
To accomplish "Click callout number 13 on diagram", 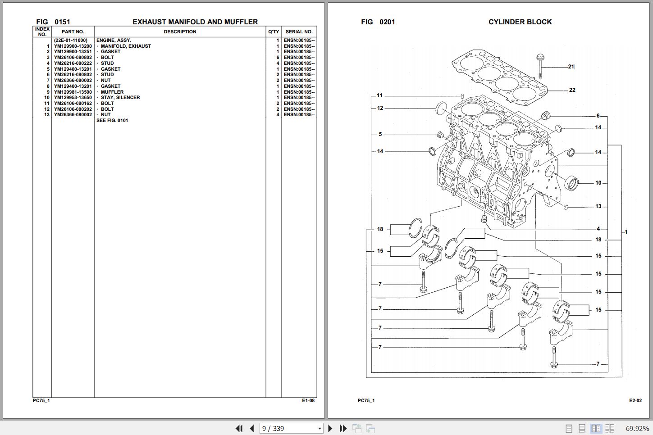I will pos(598,206).
